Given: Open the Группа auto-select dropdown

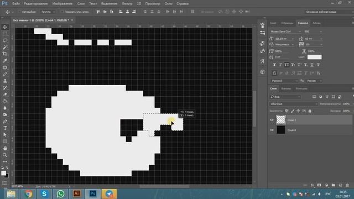Looking at the screenshot, I should pyautogui.click(x=48, y=12).
